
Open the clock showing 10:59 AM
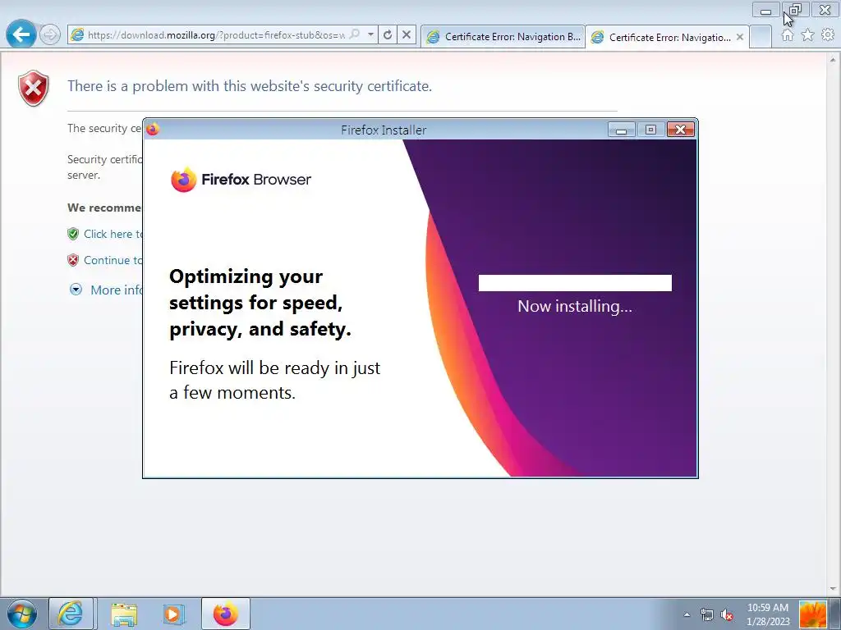click(x=768, y=614)
